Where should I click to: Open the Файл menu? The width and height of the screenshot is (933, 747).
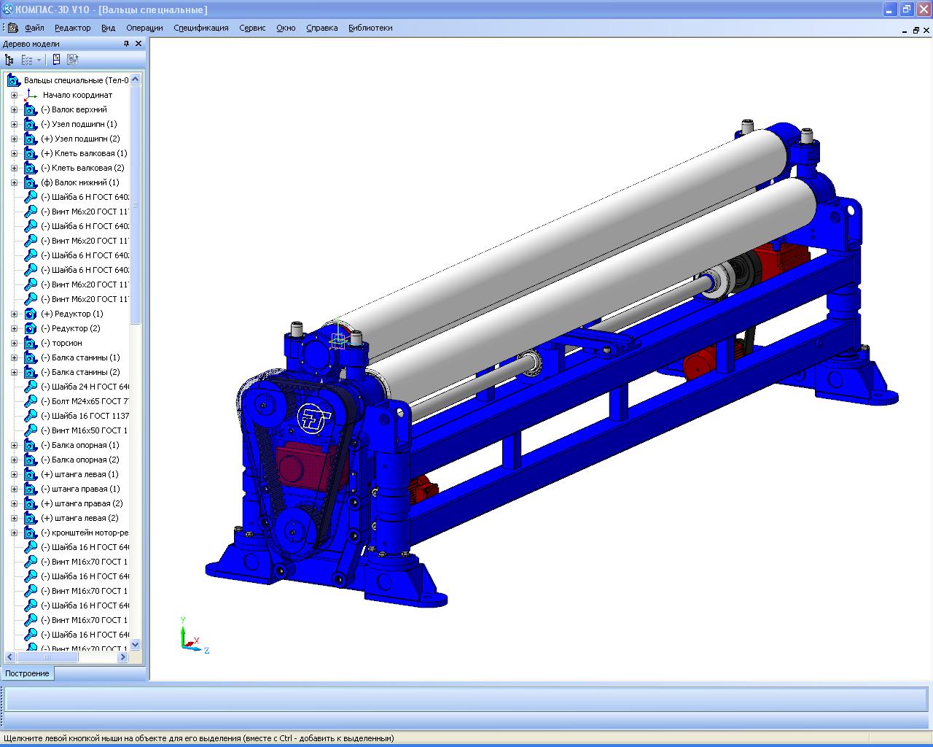click(34, 28)
